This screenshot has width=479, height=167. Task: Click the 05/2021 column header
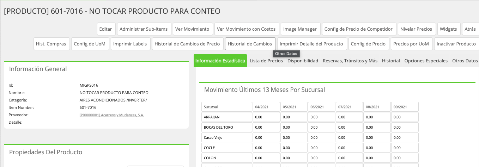tap(294, 107)
